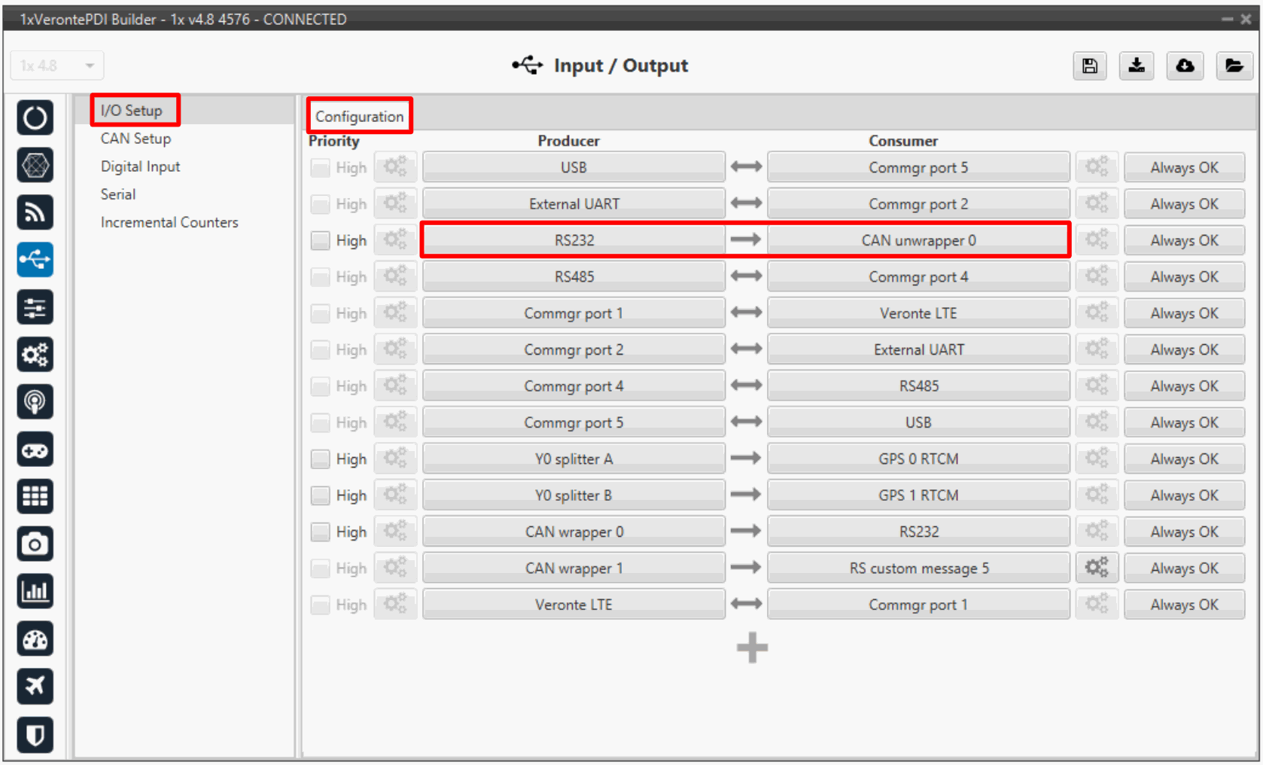Image resolution: width=1263 pixels, height=765 pixels.
Task: Click the Always OK button for GPS 0 RTCM
Action: 1183,459
